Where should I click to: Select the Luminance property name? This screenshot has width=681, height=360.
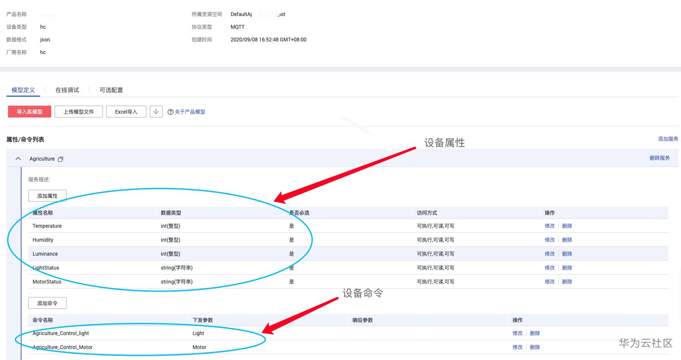pyautogui.click(x=45, y=254)
